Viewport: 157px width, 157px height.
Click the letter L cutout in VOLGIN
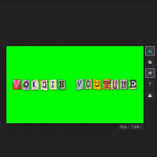[35, 85]
